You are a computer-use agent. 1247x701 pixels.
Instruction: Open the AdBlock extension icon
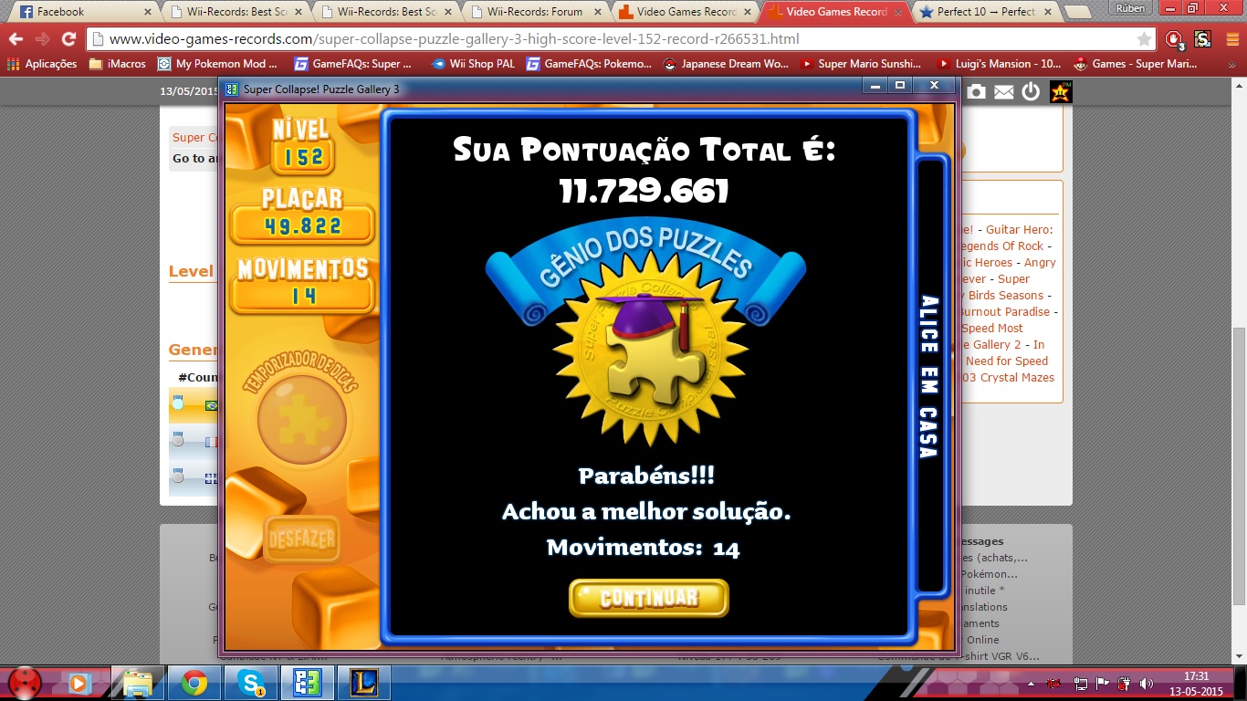point(1174,39)
